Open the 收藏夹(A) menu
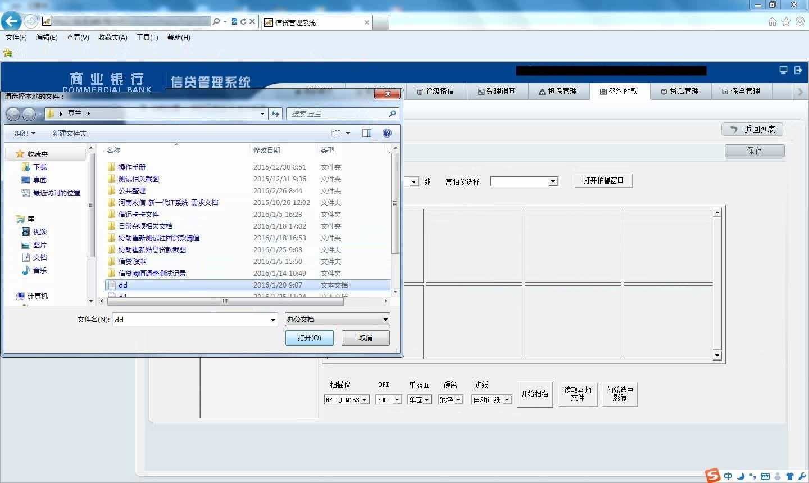This screenshot has width=809, height=483. [113, 38]
